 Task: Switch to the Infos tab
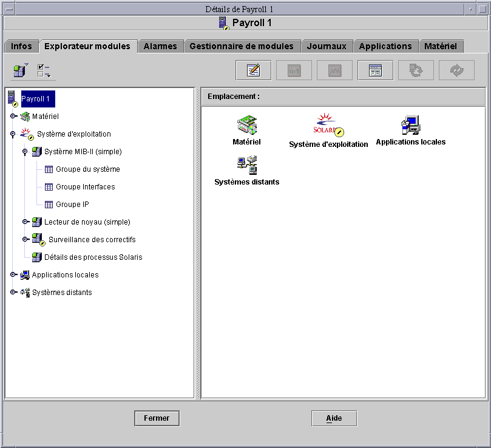click(21, 46)
